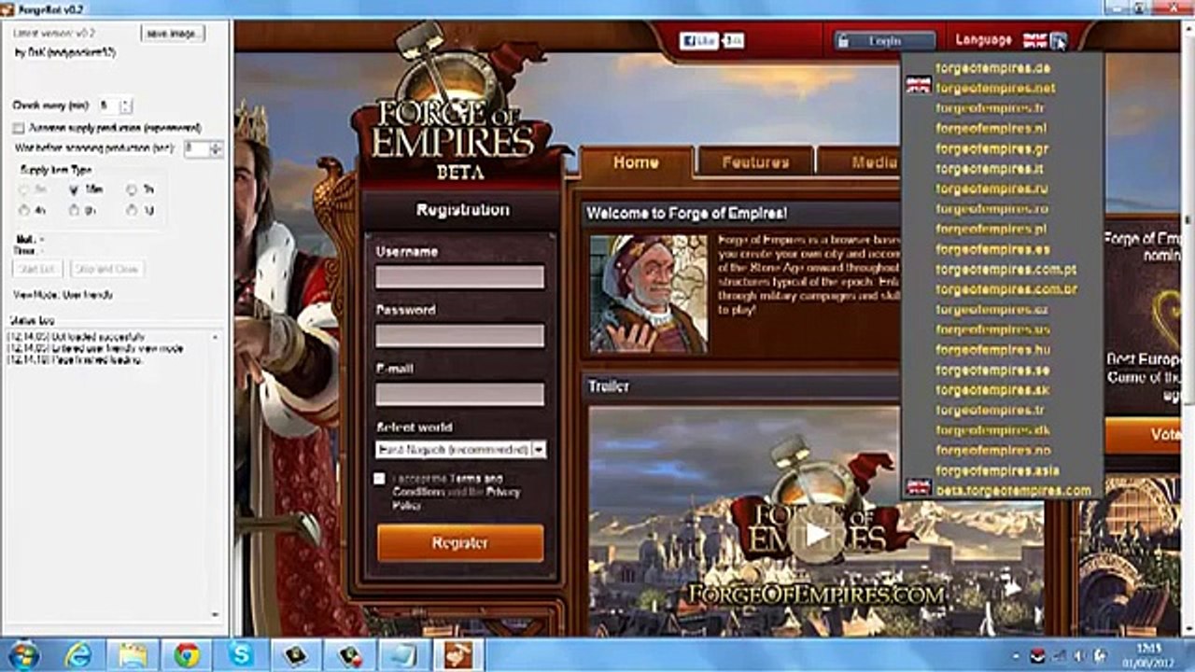Click the Login button
This screenshot has height=672, width=1195.
point(884,41)
